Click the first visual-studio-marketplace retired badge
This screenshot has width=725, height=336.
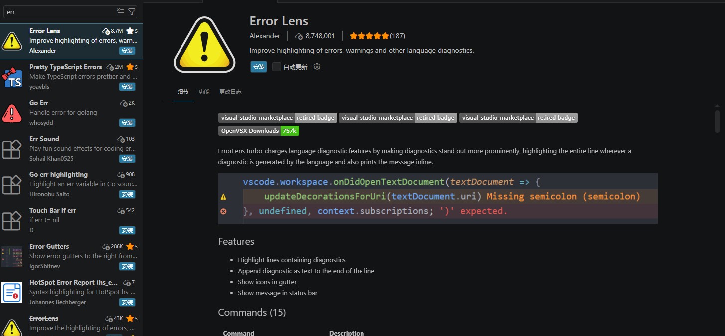pyautogui.click(x=278, y=118)
